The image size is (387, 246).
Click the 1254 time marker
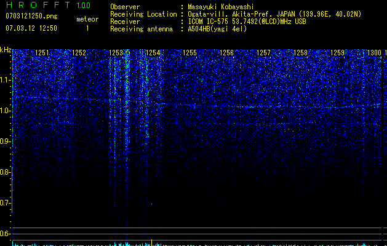(153, 53)
